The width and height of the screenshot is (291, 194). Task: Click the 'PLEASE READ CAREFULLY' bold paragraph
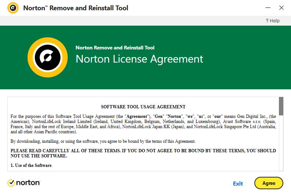[143, 153]
